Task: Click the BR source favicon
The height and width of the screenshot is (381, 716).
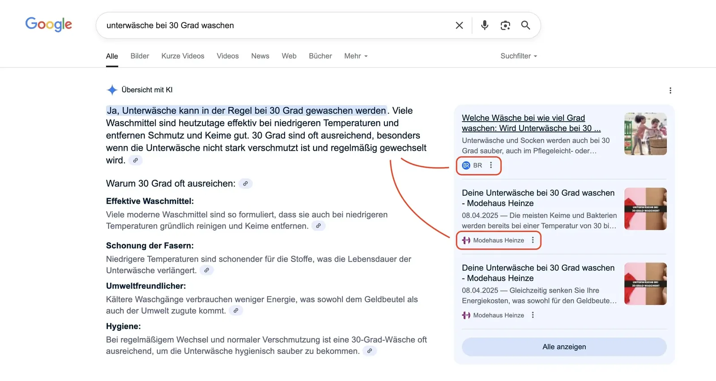Action: [x=466, y=165]
